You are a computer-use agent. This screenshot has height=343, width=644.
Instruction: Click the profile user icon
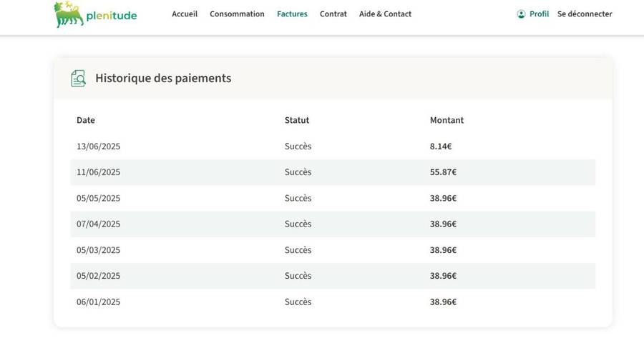coord(521,14)
